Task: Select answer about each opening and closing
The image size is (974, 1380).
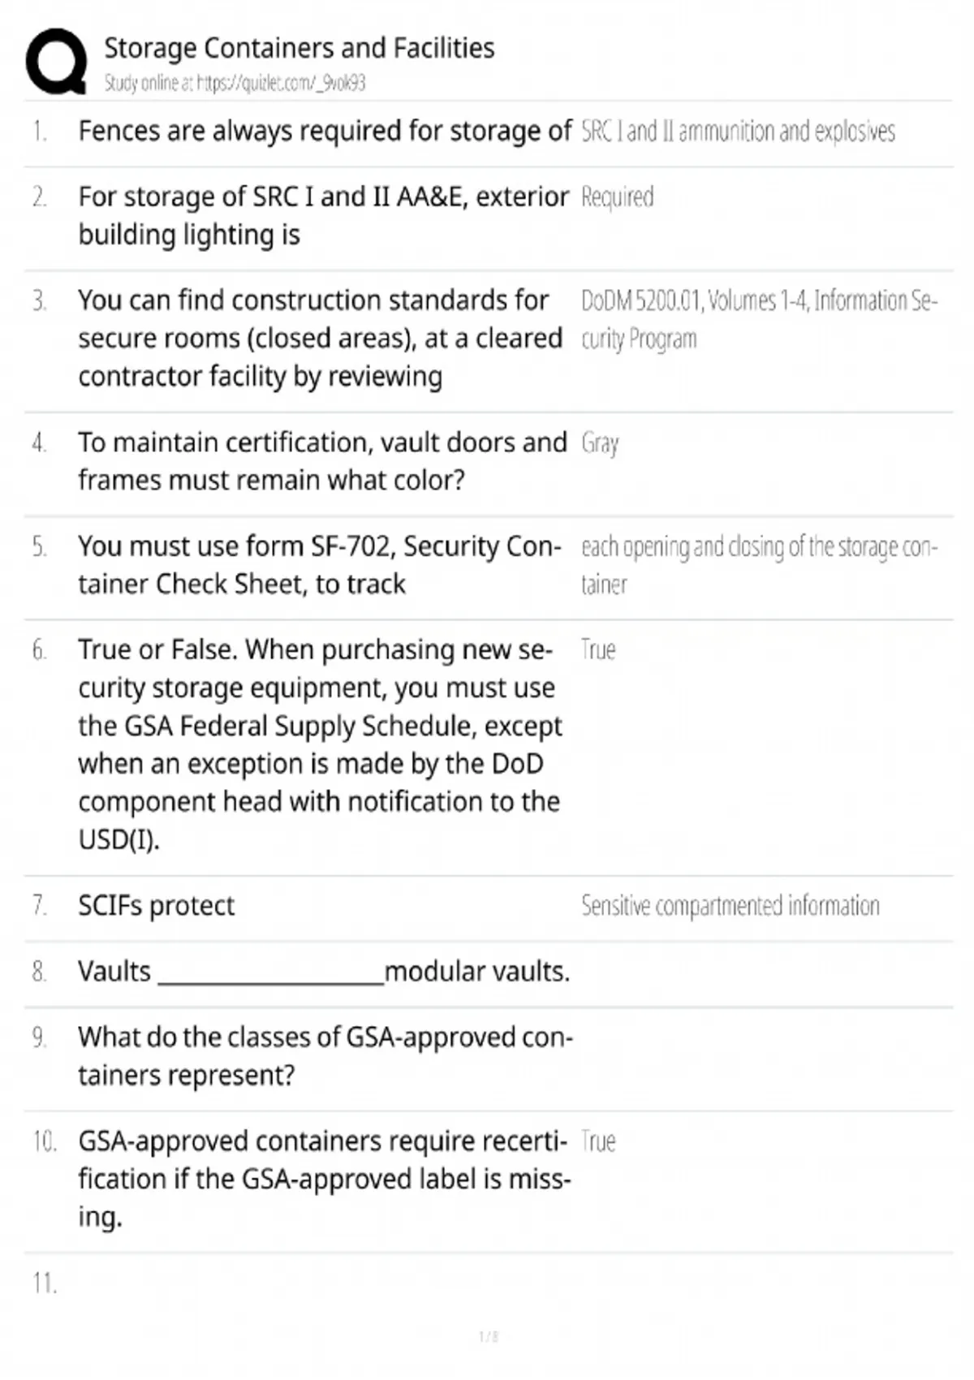Action: tap(759, 566)
